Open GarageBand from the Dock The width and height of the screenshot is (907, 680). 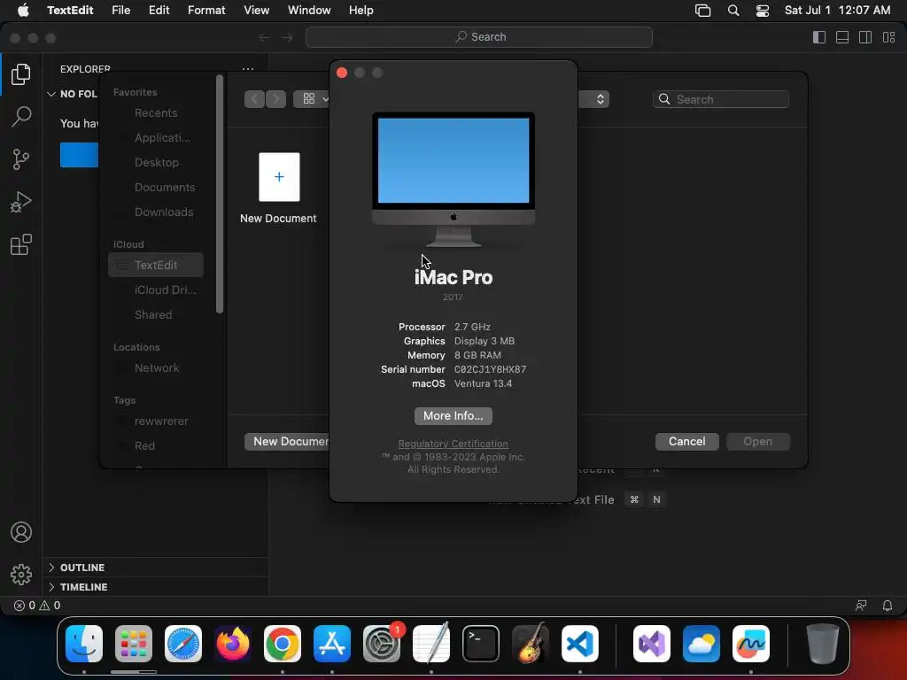(531, 644)
